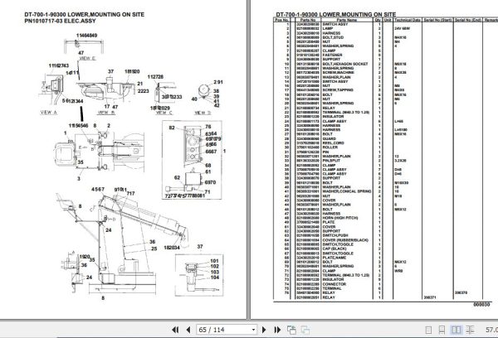The width and height of the screenshot is (498, 338).
Task: Click the PN1010717-03 ELEC.ASSY subtitle
Action: coord(60,21)
